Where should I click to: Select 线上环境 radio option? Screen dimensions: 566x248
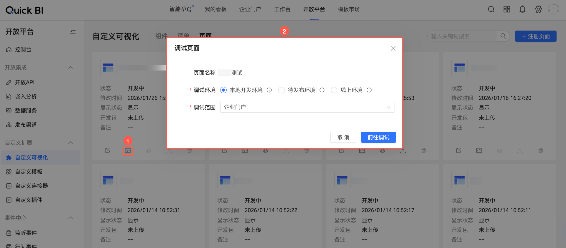point(334,90)
